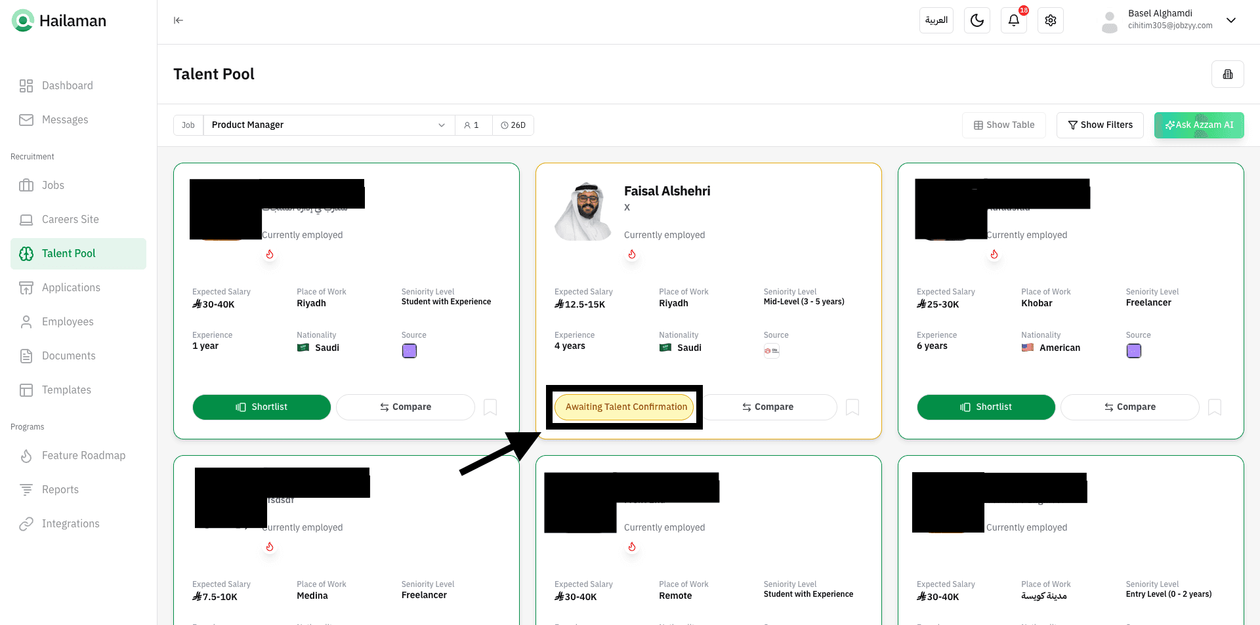
Task: Click Entry Level (0 - 2 years) text
Action: click(1169, 594)
